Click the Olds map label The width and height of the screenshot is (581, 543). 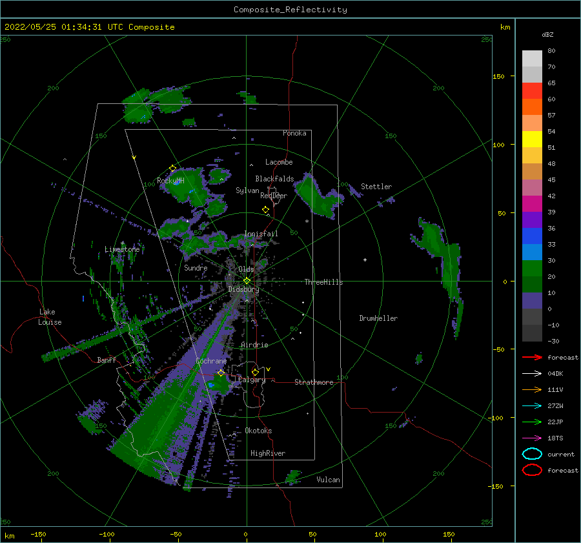click(246, 269)
